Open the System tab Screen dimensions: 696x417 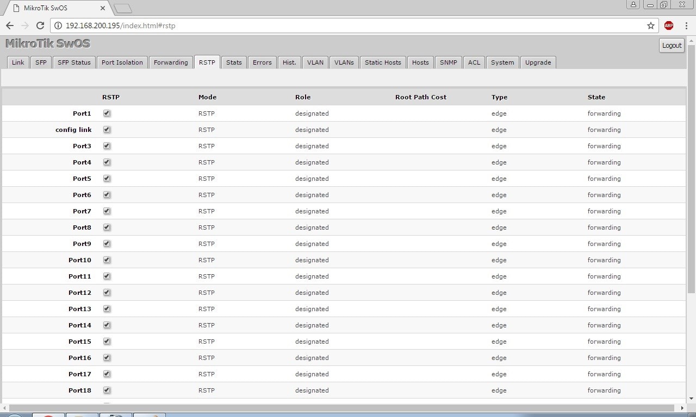coord(502,62)
